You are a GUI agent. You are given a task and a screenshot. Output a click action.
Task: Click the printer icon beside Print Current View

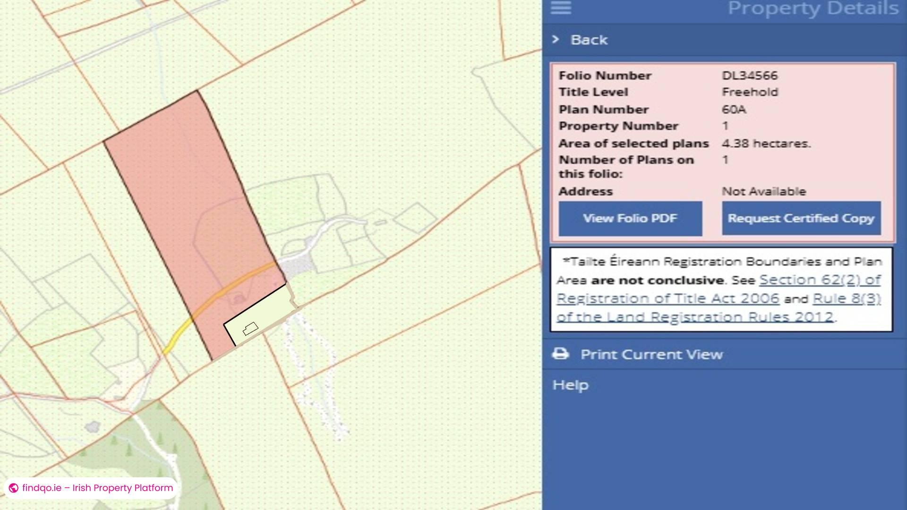560,353
